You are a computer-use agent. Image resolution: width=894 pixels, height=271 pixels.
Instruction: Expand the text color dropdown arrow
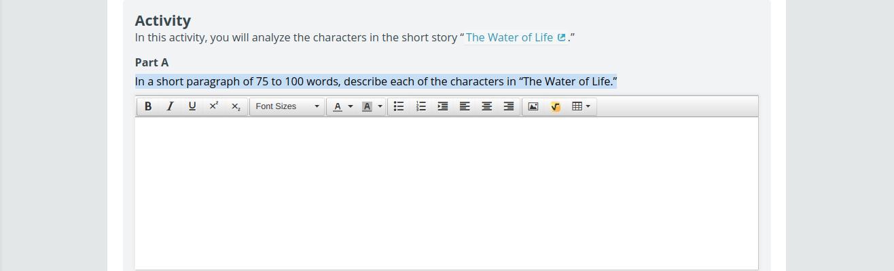click(x=351, y=106)
